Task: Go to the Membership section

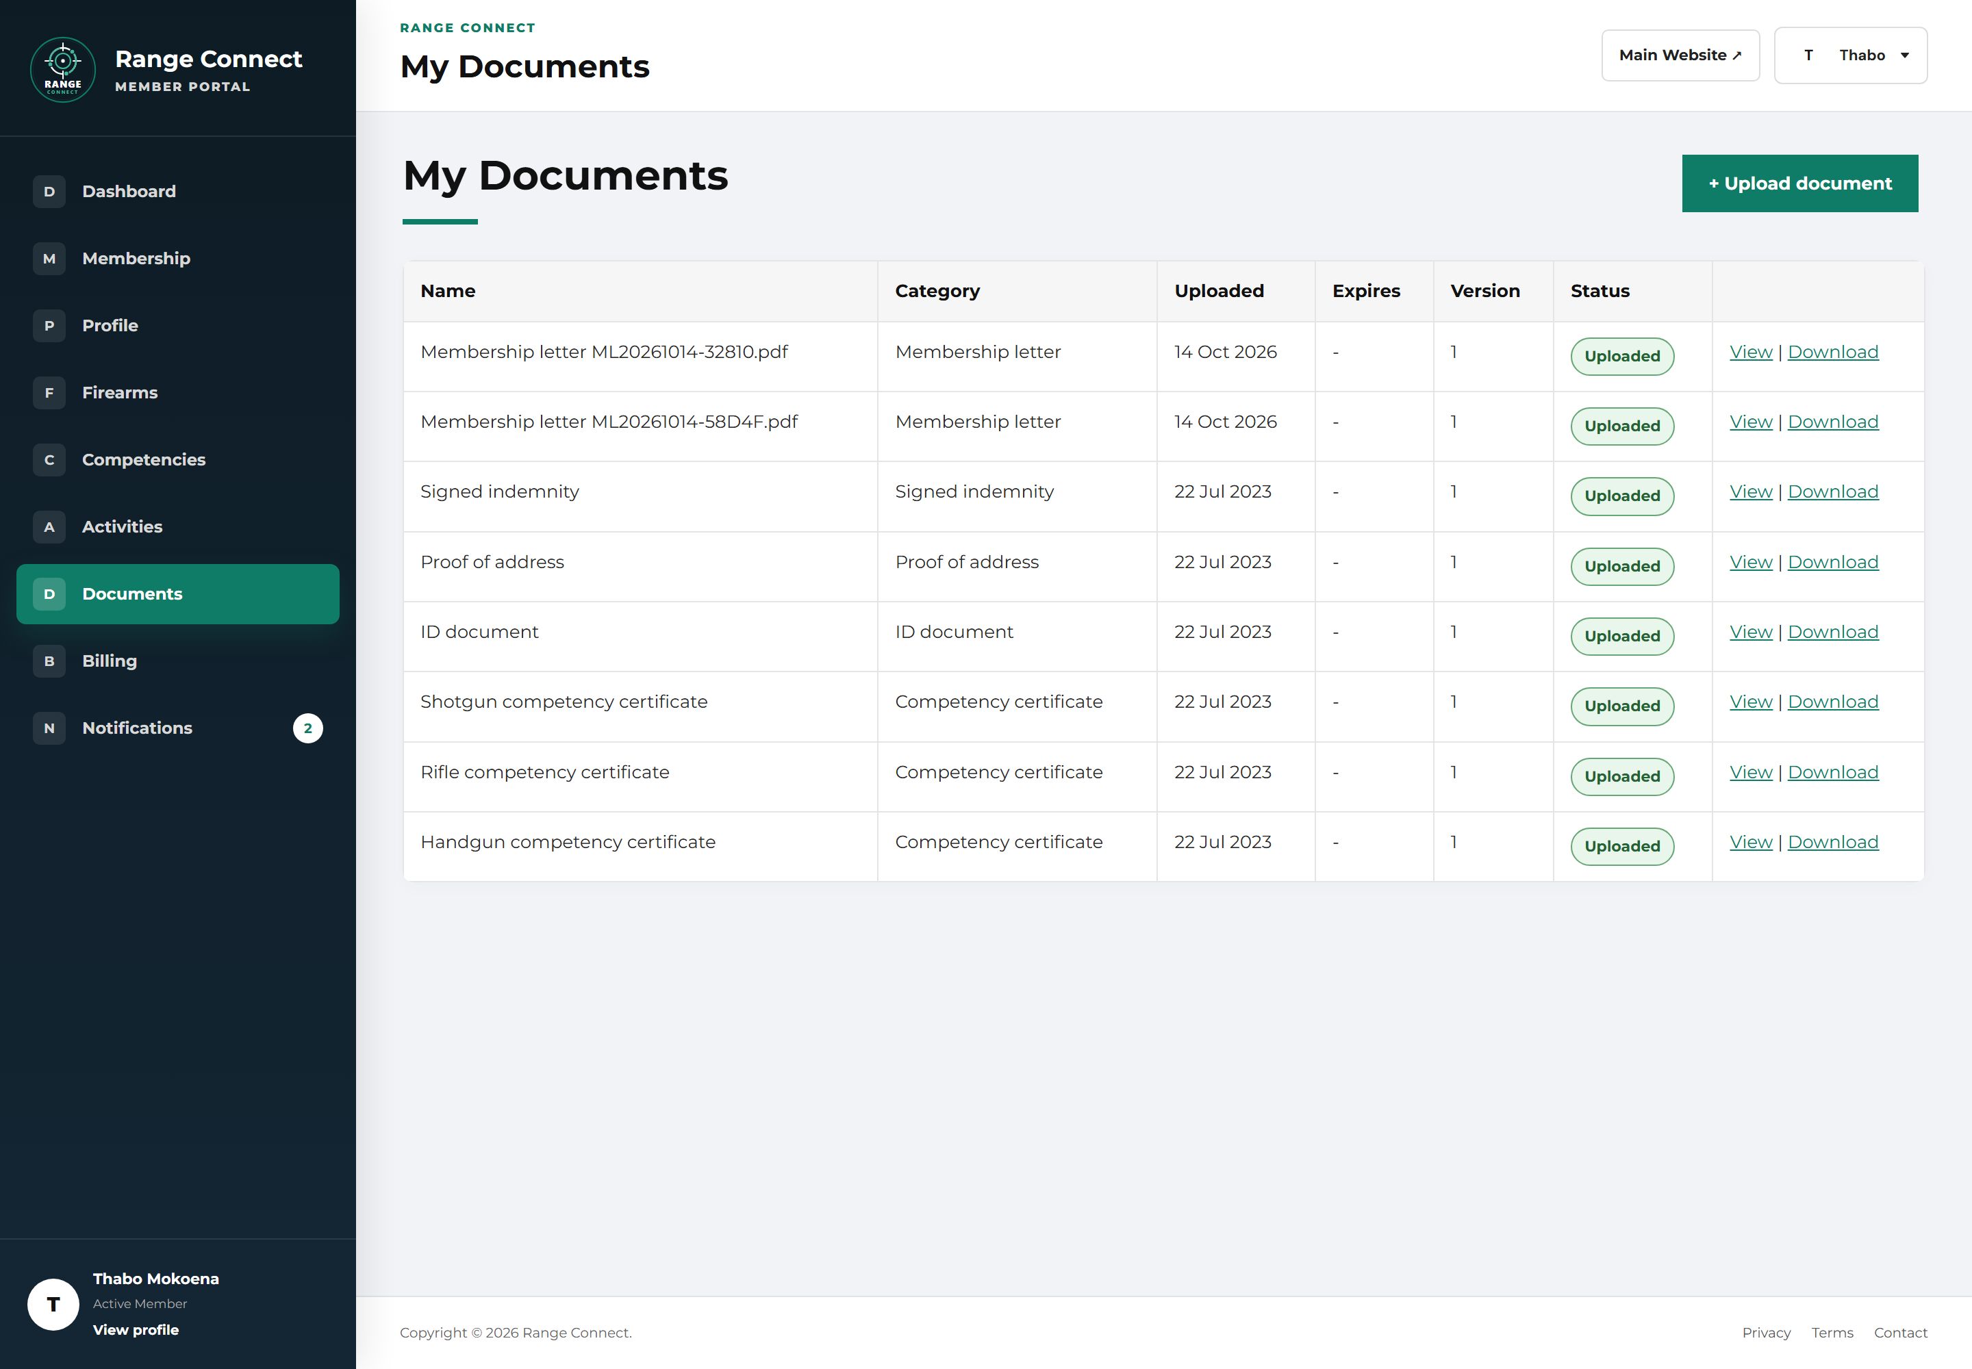Action: tap(177, 258)
